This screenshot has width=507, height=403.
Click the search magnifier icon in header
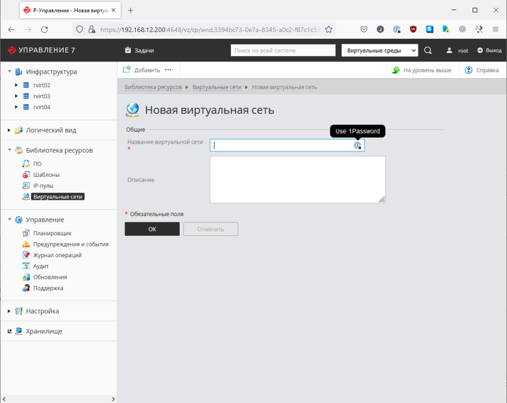(x=428, y=51)
